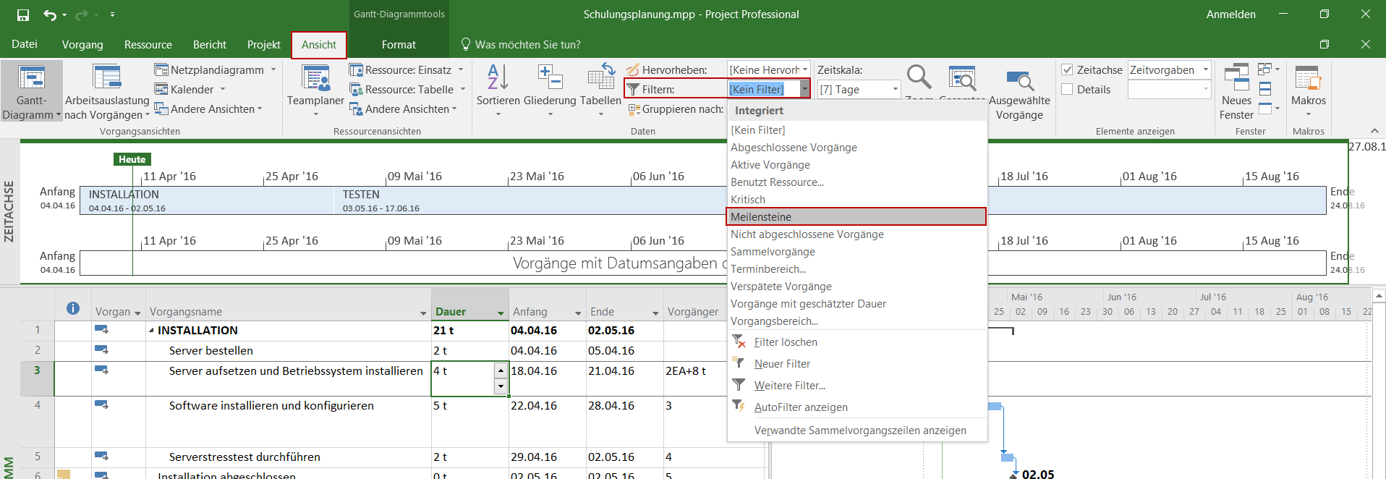Click Ausgewählte Vorgänge zoom icon
1386x479 pixels.
[x=1019, y=81]
